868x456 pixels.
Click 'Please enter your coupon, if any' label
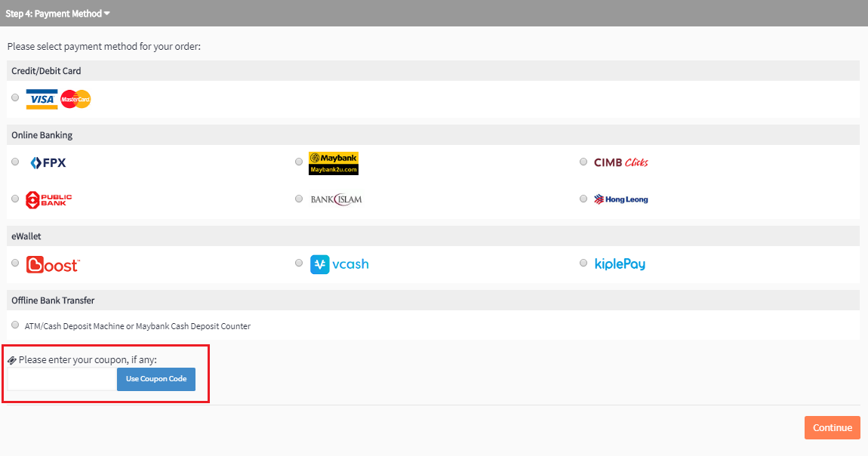tap(88, 359)
